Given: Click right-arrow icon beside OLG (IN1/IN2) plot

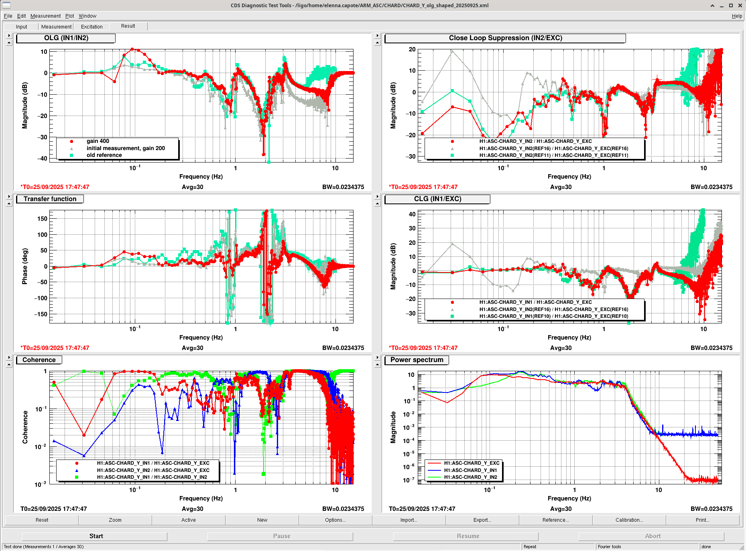Looking at the screenshot, I should 9,36.
